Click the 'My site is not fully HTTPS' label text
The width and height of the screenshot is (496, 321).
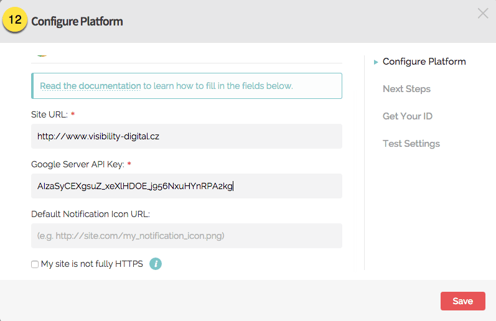click(x=91, y=264)
